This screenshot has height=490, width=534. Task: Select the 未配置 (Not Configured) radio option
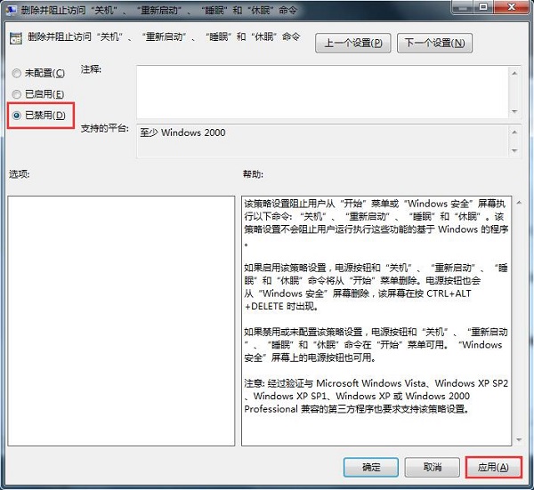[x=16, y=72]
